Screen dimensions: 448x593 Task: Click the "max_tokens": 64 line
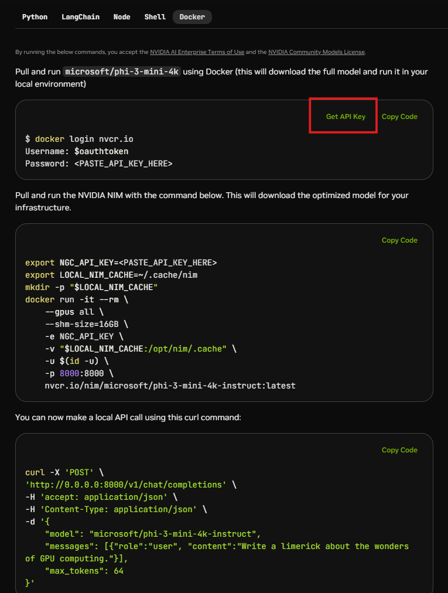pyautogui.click(x=84, y=571)
